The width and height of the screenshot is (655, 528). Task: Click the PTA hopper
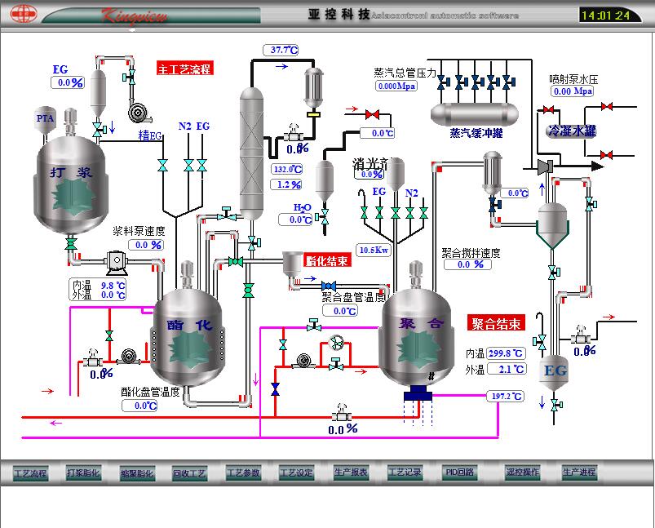[45, 120]
